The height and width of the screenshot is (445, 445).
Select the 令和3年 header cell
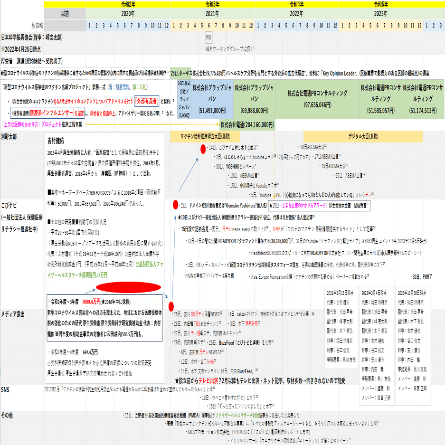[x=212, y=4]
